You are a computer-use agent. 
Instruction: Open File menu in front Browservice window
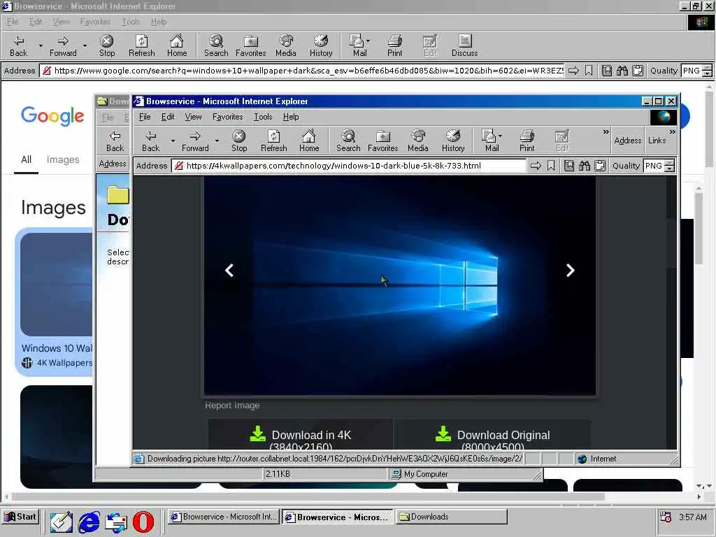(145, 117)
